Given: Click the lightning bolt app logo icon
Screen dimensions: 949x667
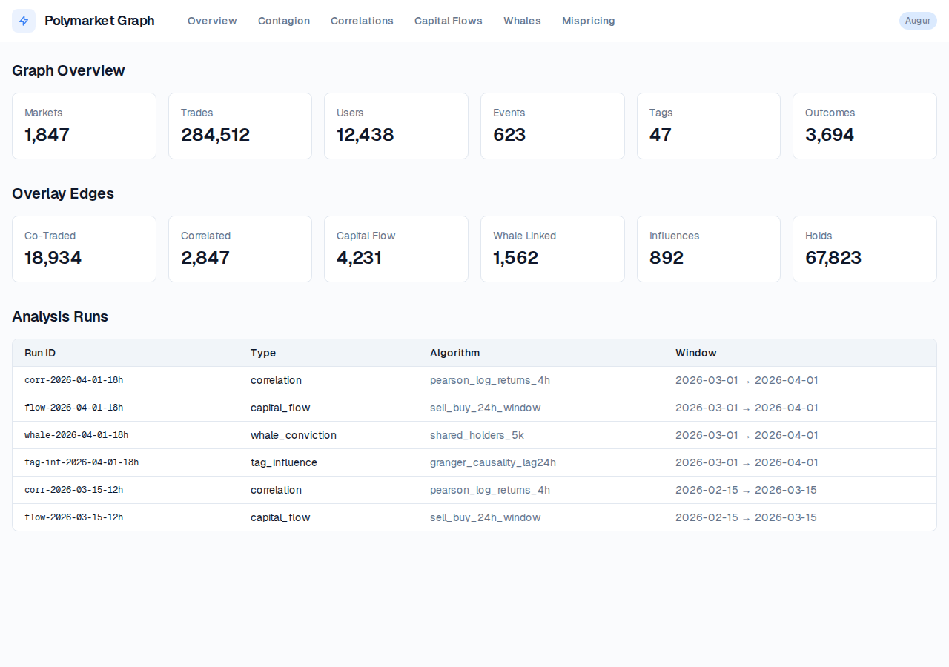Looking at the screenshot, I should (x=23, y=20).
